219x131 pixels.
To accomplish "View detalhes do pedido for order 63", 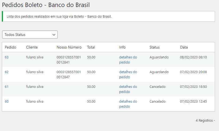I will point(128,59).
